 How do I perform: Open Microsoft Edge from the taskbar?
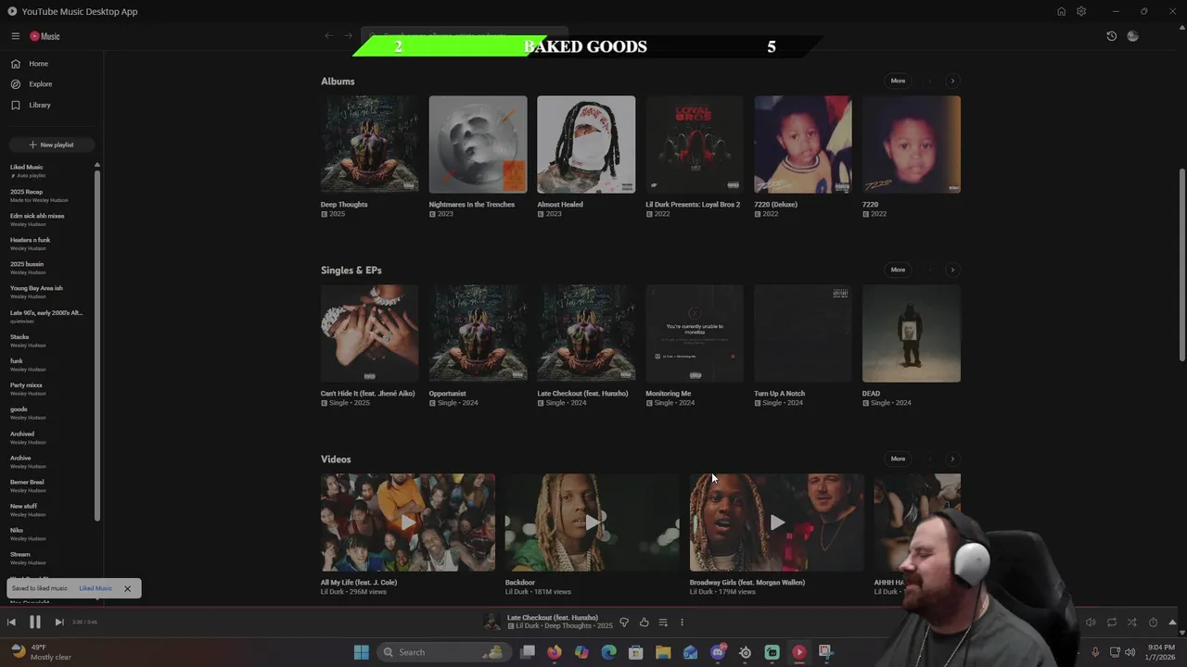pos(608,652)
